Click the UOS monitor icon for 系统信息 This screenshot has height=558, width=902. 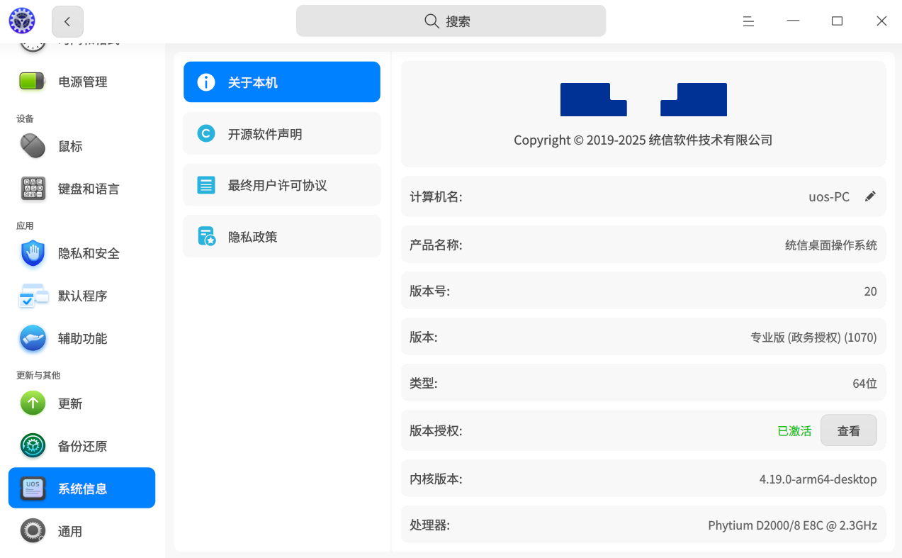tap(33, 489)
